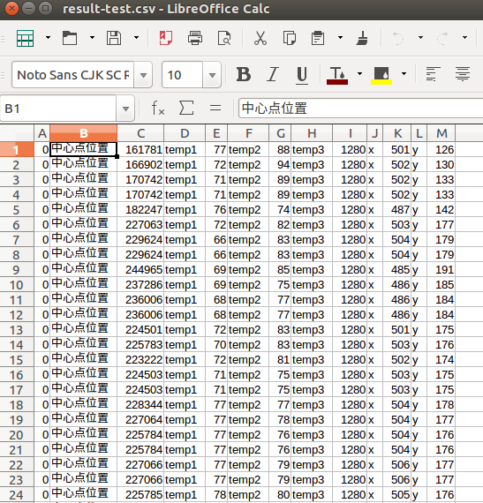
Task: Click cell C9 containing 244965
Action: 140,270
